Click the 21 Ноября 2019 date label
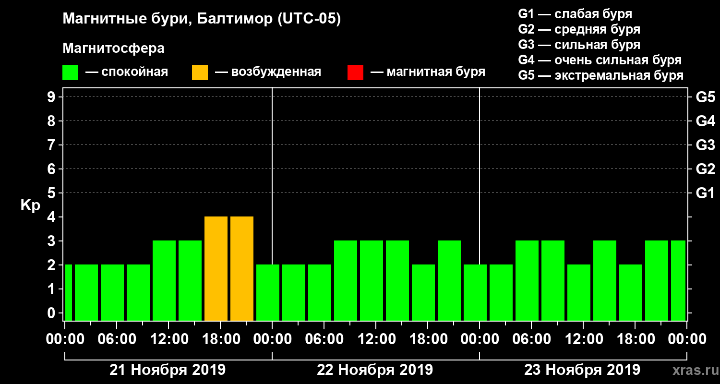 coord(168,370)
